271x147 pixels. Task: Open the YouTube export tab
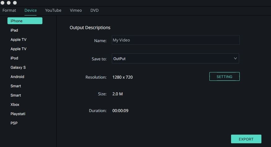[53, 10]
